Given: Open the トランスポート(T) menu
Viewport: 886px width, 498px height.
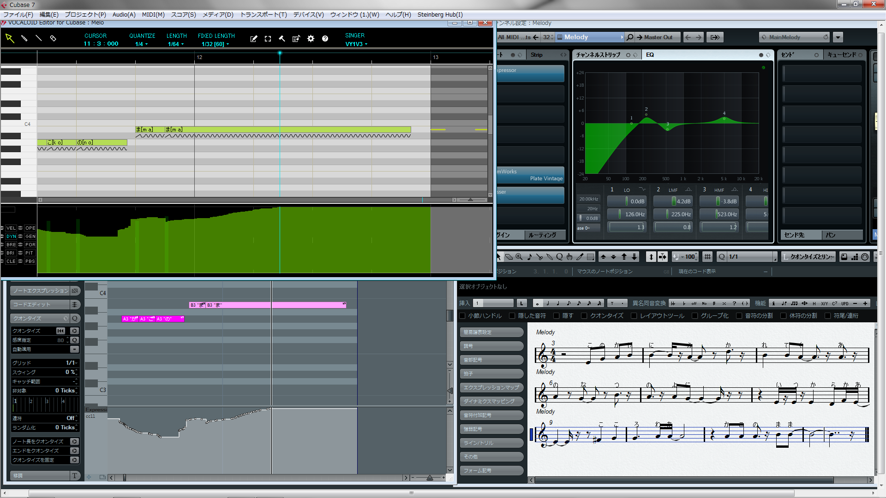Looking at the screenshot, I should coord(263,14).
